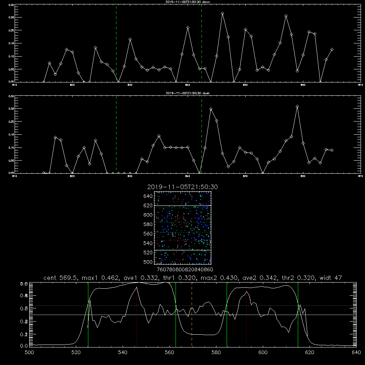Click the scatter image x-axis labels "760780800820840860"

click(x=185, y=270)
